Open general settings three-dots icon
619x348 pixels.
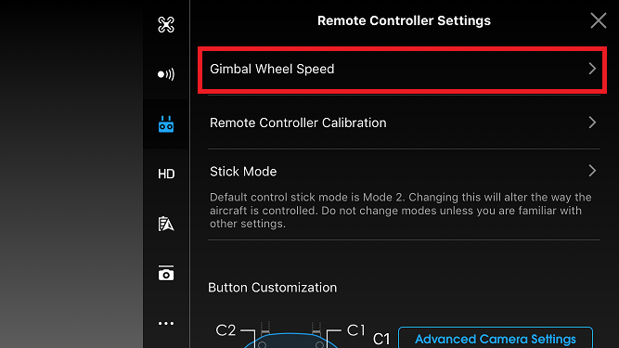[166, 324]
